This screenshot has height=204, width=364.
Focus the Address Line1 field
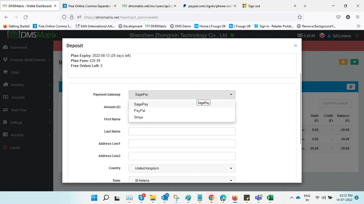tap(182, 144)
